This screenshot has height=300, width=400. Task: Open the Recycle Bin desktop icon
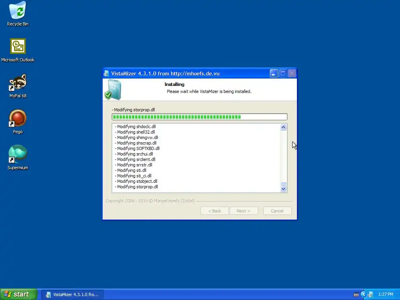click(x=18, y=14)
